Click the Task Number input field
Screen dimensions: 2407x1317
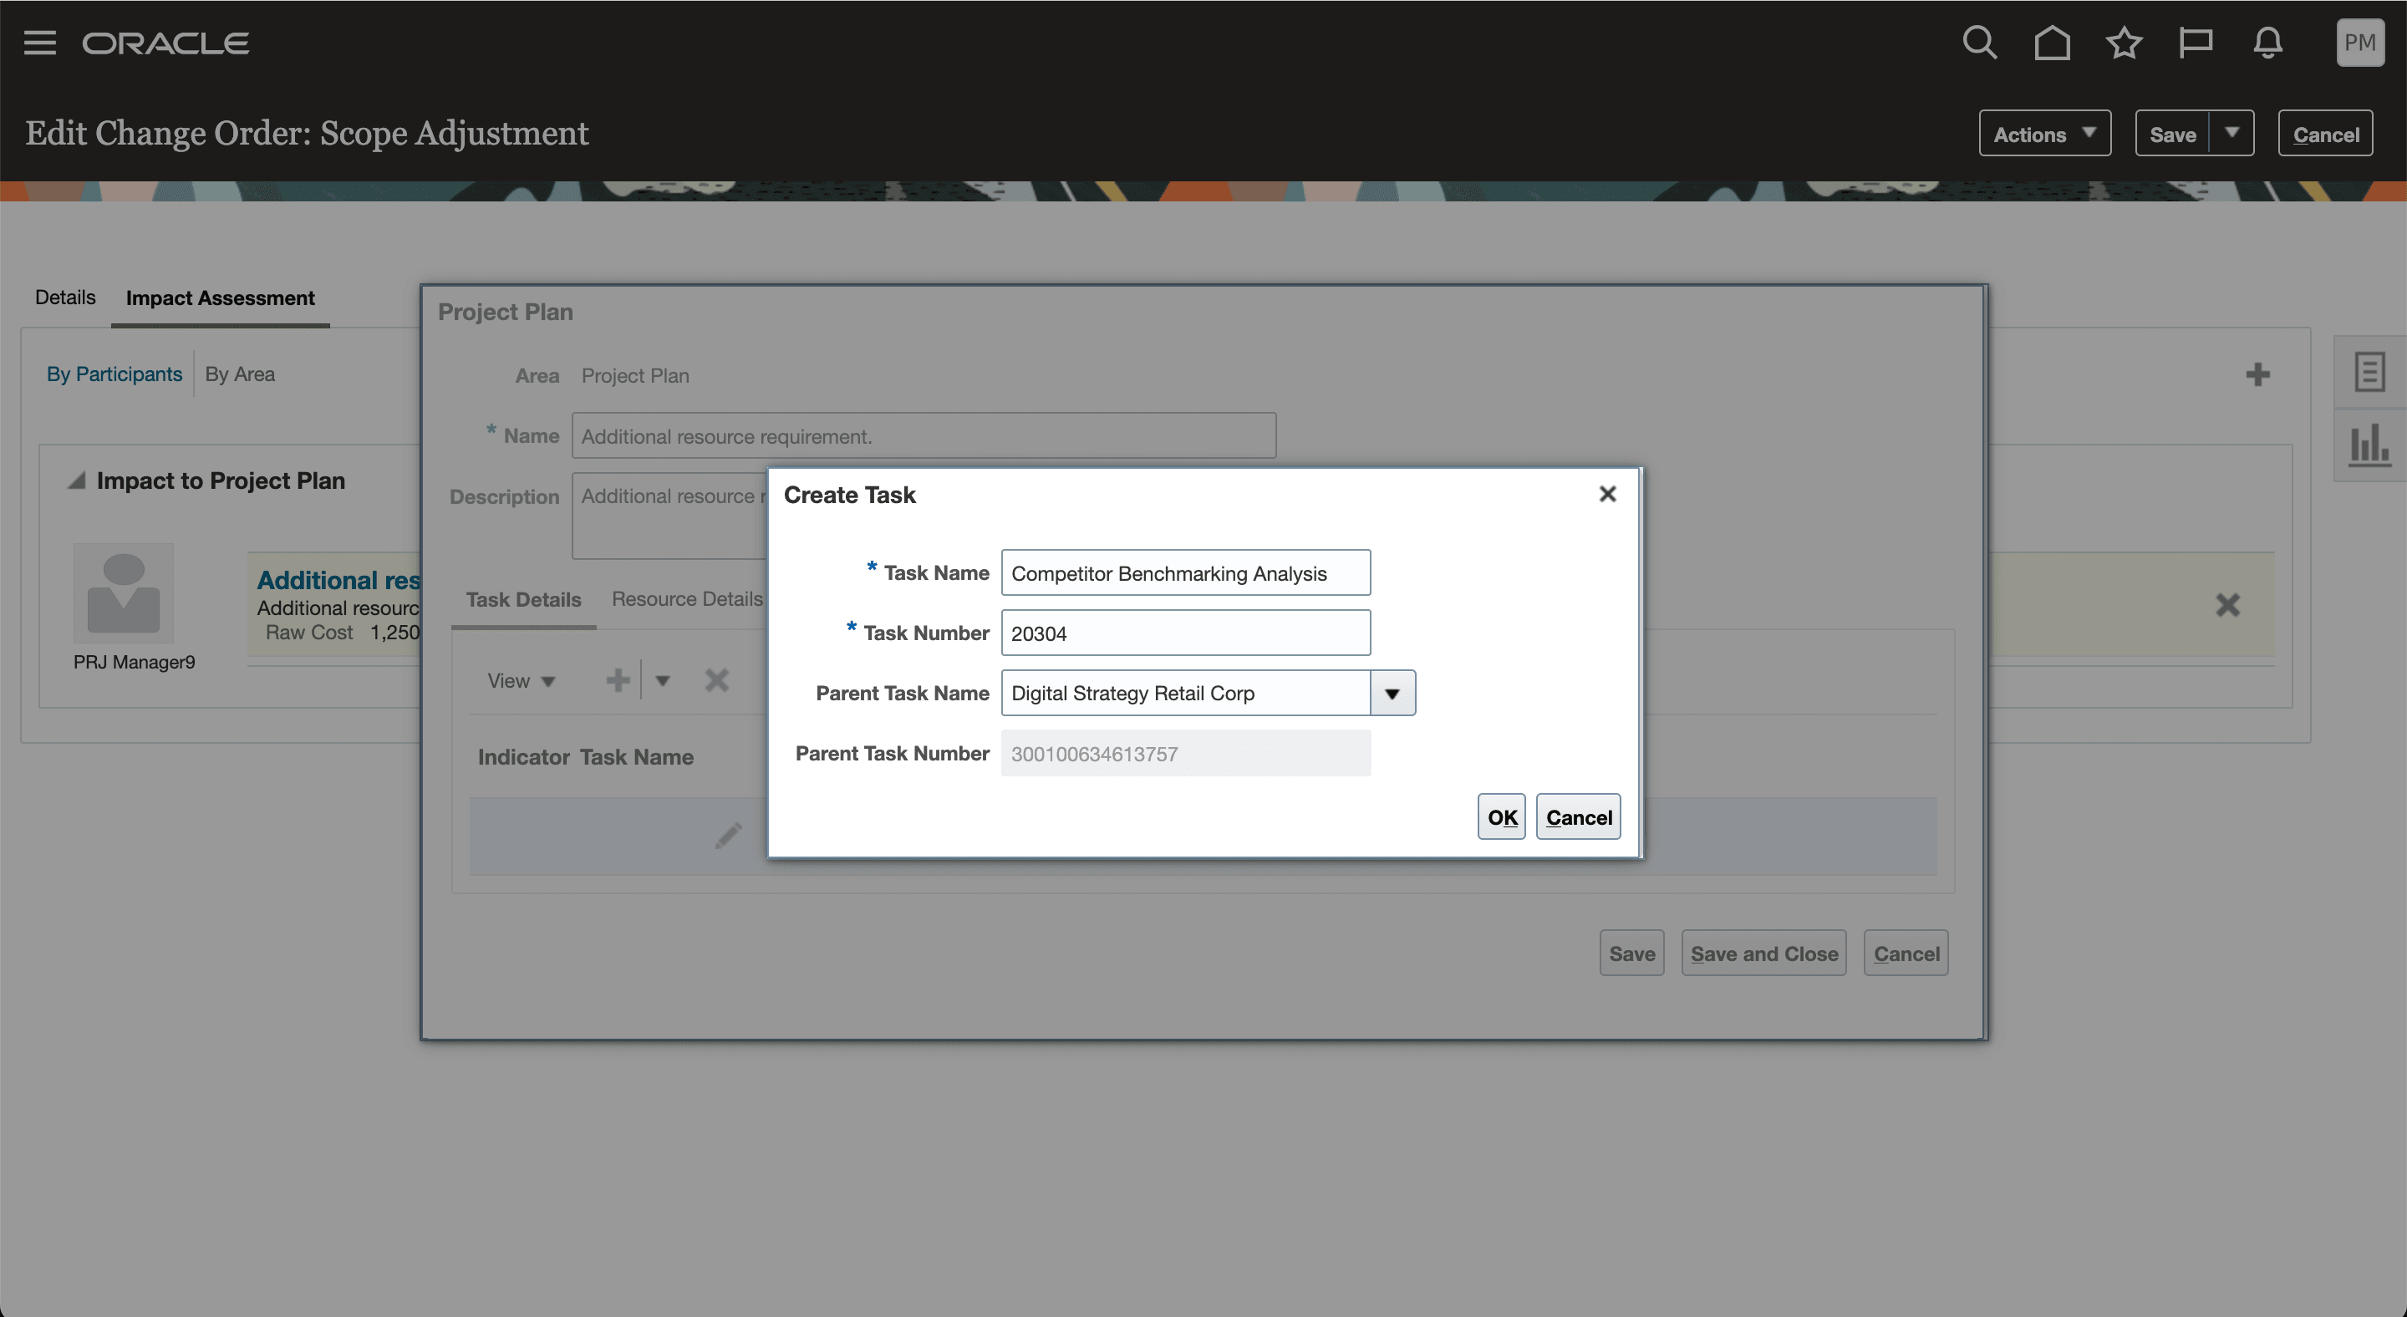(1185, 633)
